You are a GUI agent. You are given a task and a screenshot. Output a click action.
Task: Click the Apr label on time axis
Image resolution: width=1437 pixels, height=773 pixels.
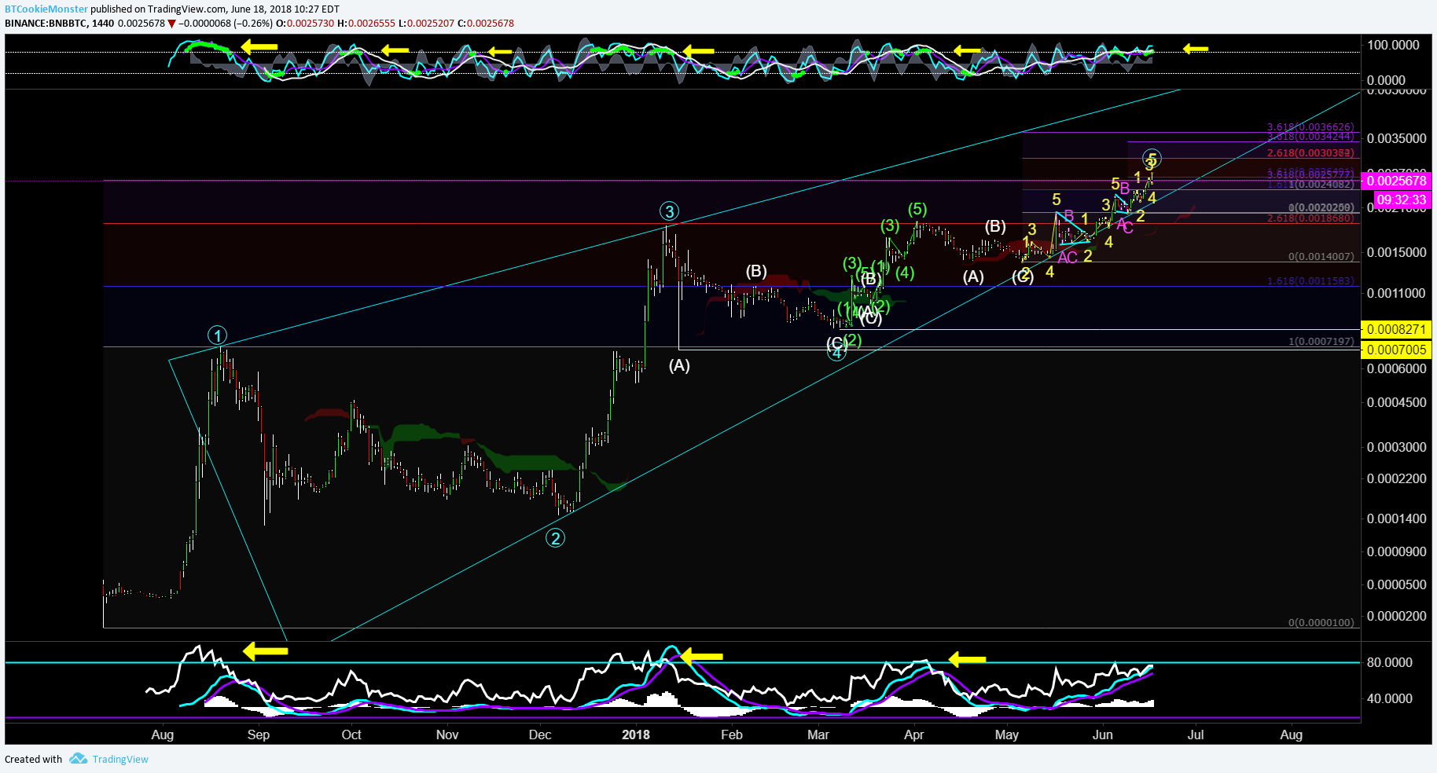(914, 735)
